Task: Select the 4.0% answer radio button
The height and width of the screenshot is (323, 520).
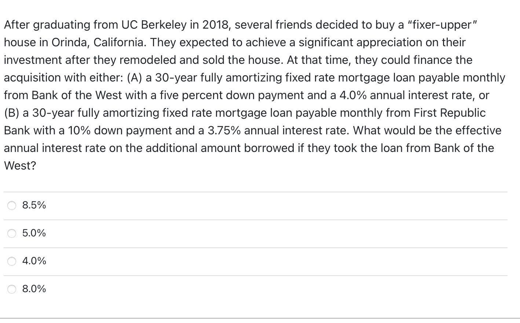Action: coord(11,261)
